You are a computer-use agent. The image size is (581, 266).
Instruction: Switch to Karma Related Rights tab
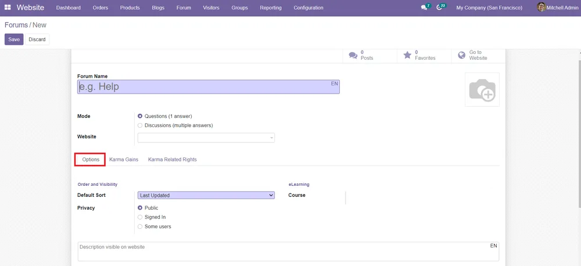coord(173,159)
